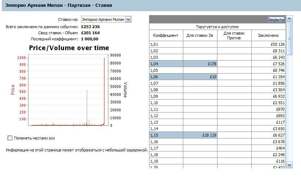Viewport: 301px width, 177px height.
Task: Open the 'Ставки на' dropdown arrow
Action: point(128,19)
